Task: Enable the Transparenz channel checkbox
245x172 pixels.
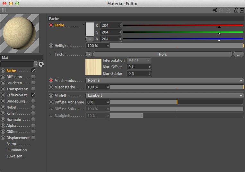Action: tap(33, 89)
